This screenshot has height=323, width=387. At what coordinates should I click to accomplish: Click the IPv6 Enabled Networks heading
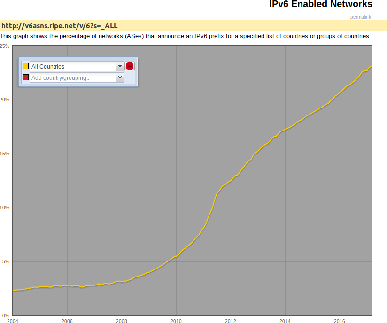pyautogui.click(x=321, y=4)
